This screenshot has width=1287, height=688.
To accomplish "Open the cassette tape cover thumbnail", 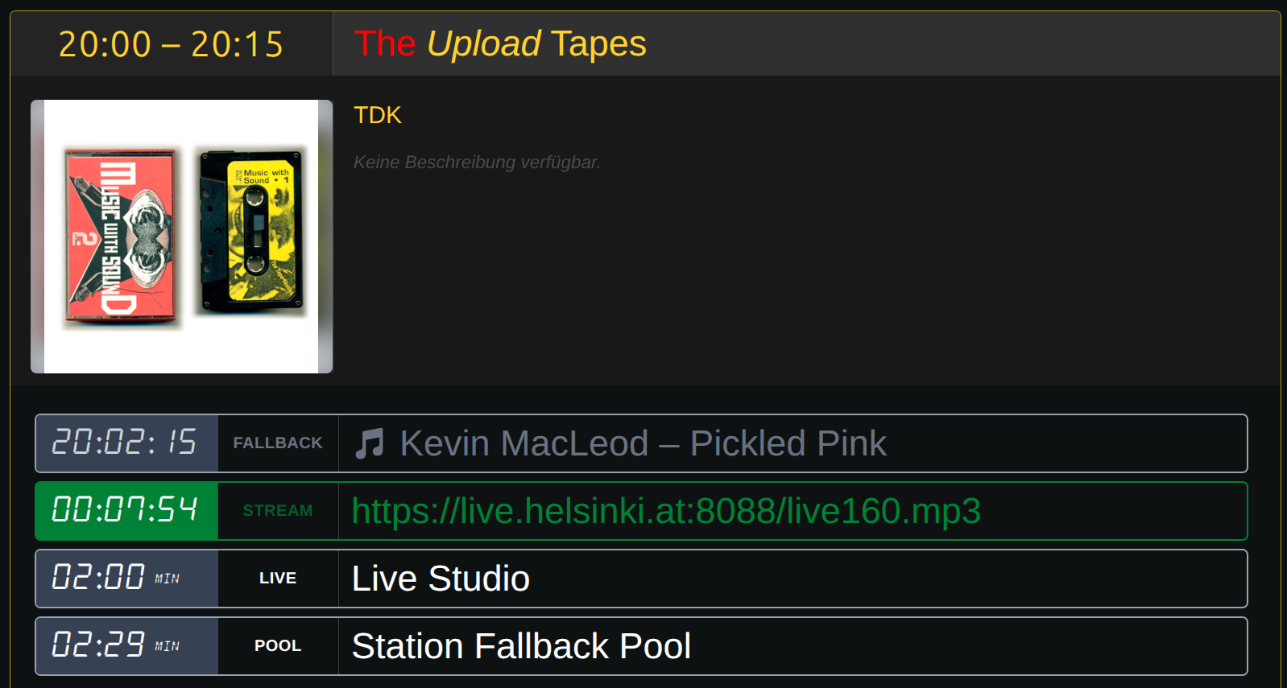I will point(181,237).
